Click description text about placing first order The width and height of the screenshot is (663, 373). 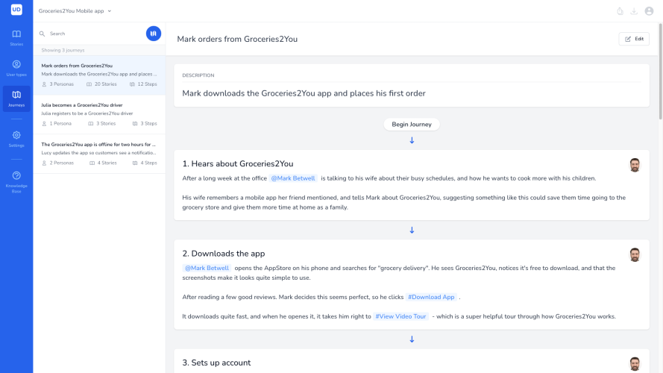(304, 93)
